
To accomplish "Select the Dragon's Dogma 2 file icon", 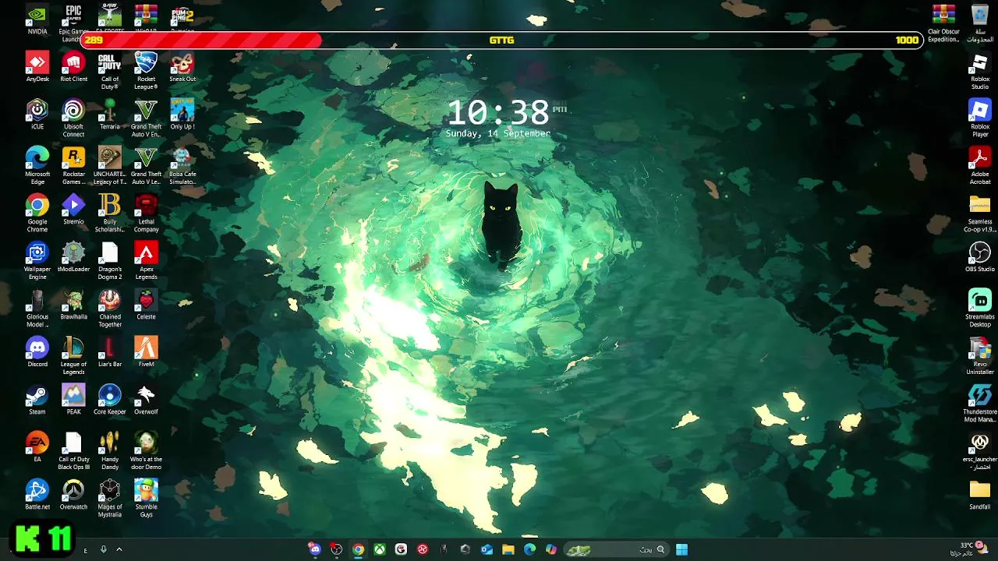I will (110, 261).
